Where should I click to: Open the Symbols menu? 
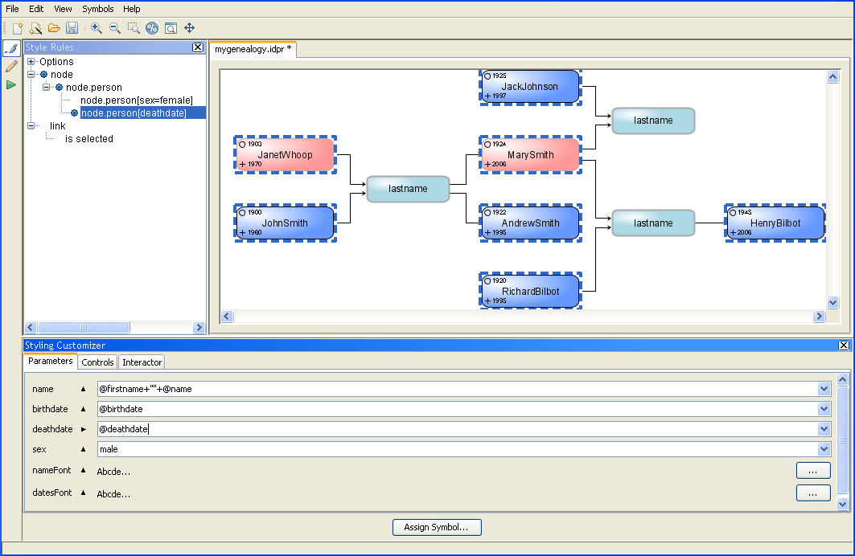[98, 9]
